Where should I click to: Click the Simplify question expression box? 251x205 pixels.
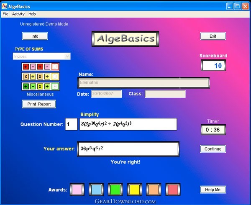click(x=128, y=124)
